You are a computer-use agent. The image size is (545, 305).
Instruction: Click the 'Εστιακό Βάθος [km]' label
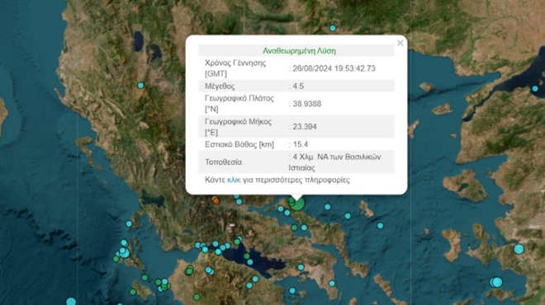click(x=239, y=144)
